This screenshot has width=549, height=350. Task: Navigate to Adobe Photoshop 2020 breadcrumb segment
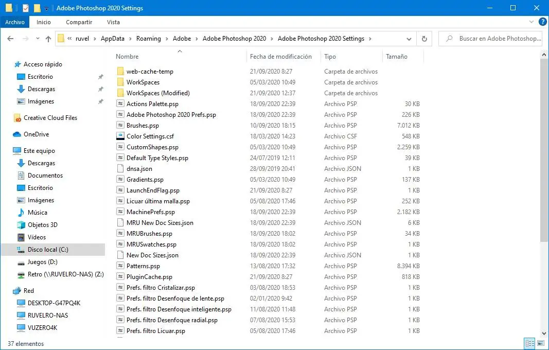click(x=234, y=39)
